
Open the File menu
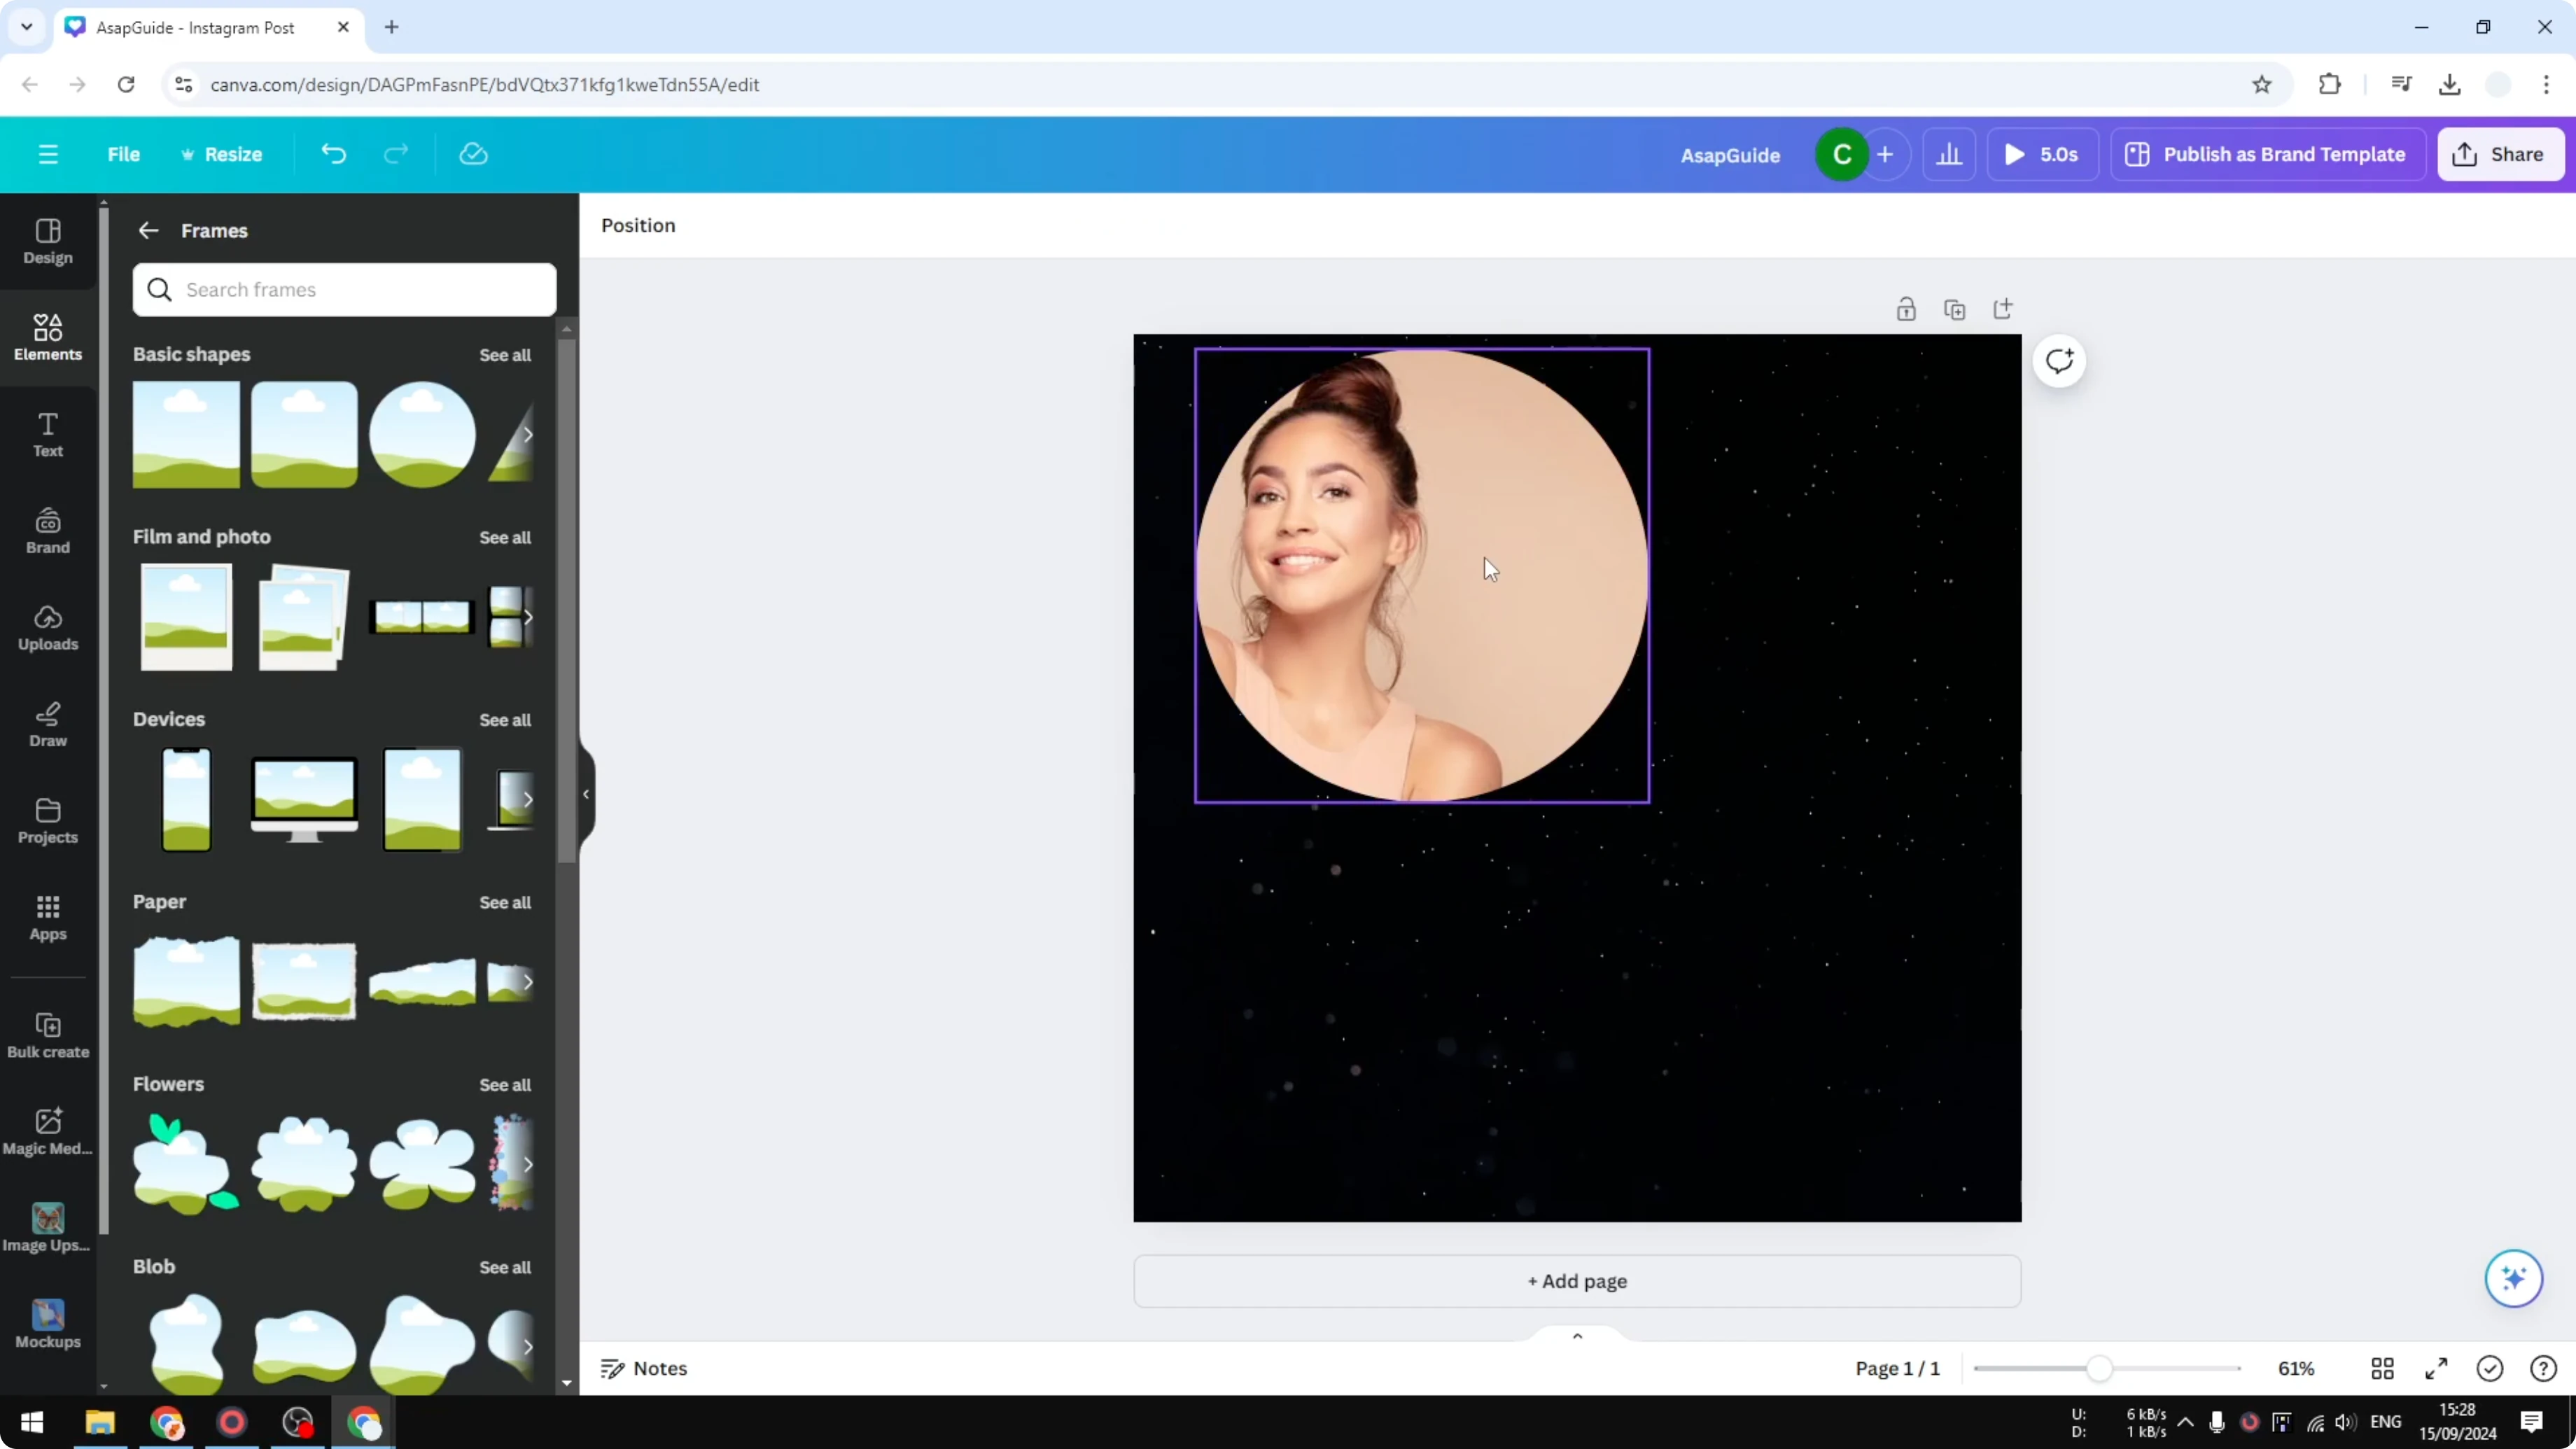(124, 154)
